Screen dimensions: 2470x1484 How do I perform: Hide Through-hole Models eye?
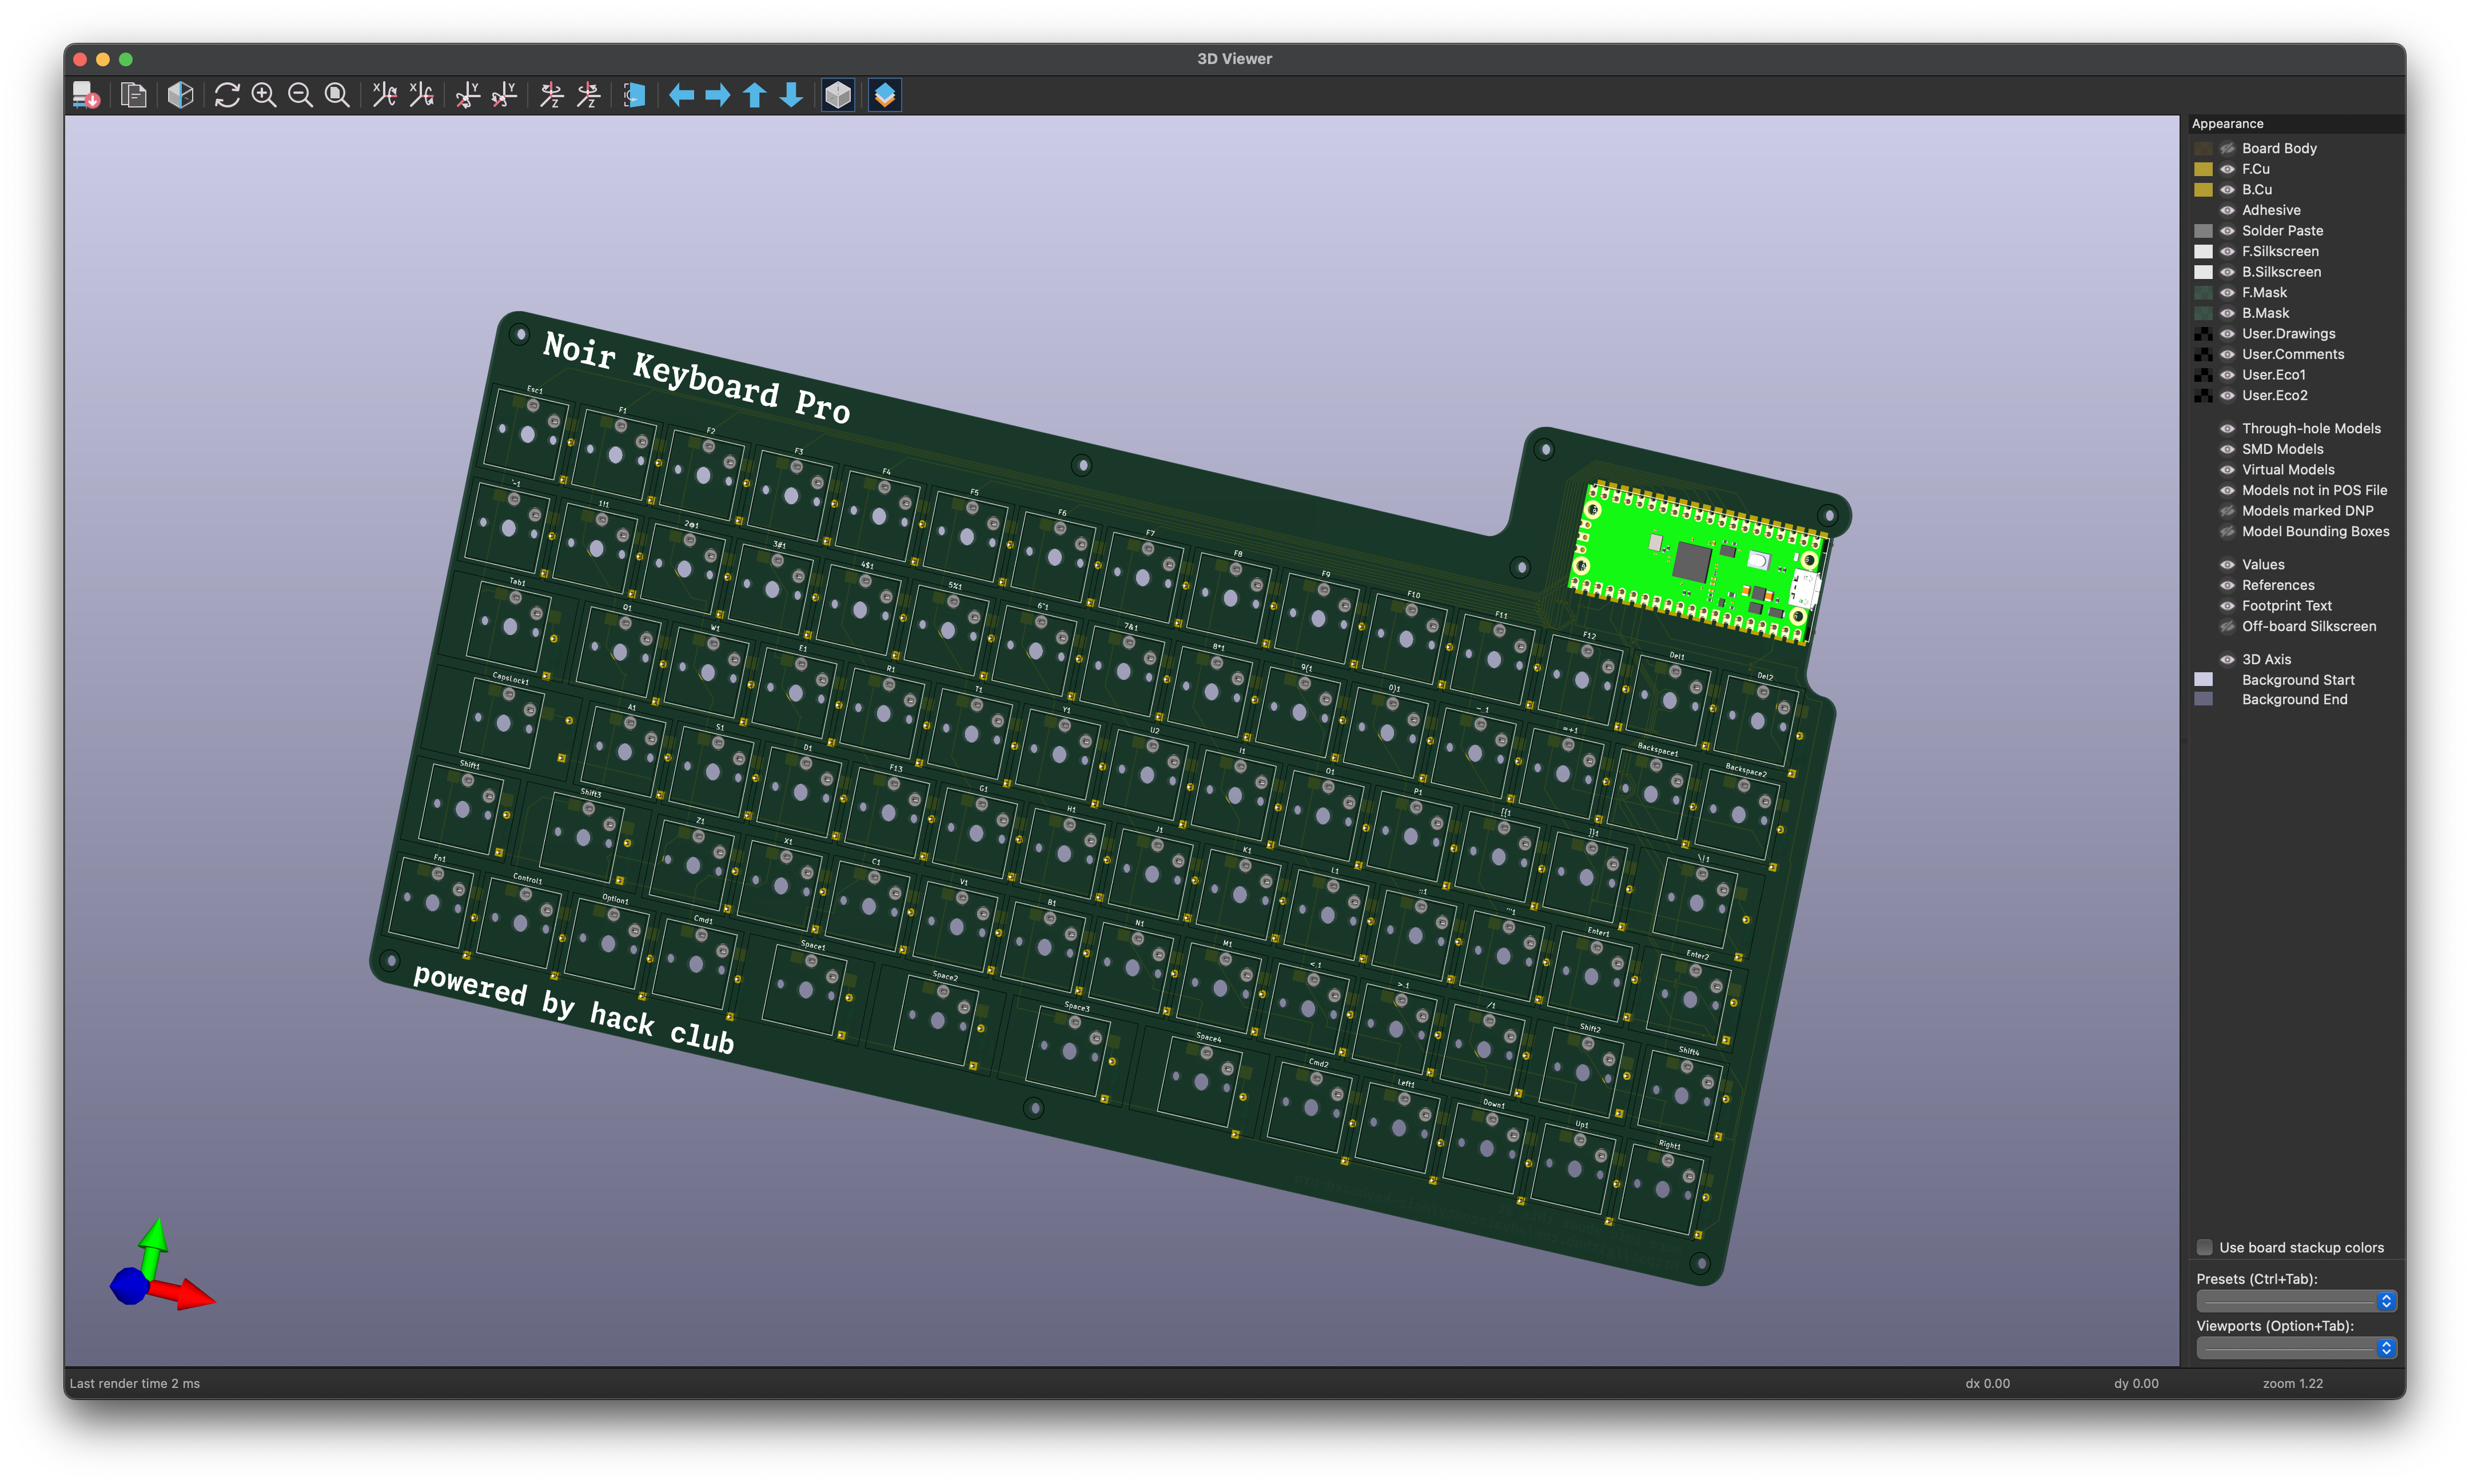point(2227,428)
